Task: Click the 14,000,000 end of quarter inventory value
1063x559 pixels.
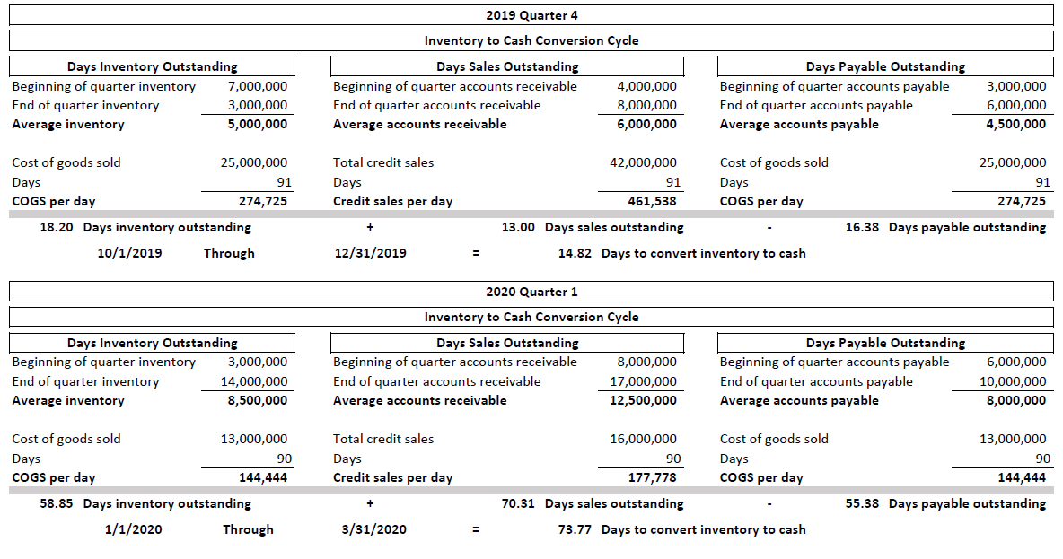Action: click(254, 381)
